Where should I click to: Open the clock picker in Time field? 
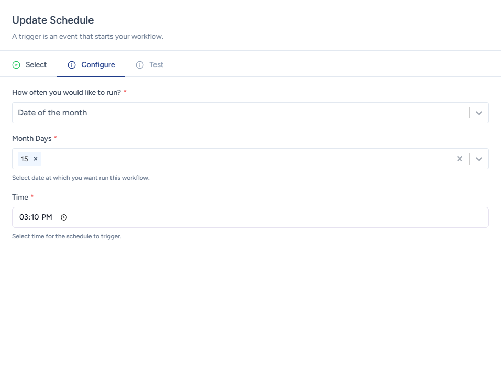[64, 217]
